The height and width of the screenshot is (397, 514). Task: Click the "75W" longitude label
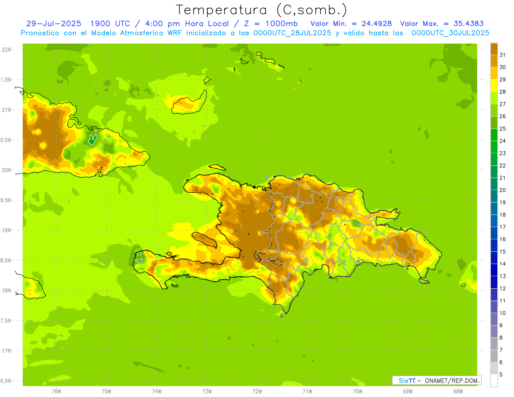coord(107,391)
